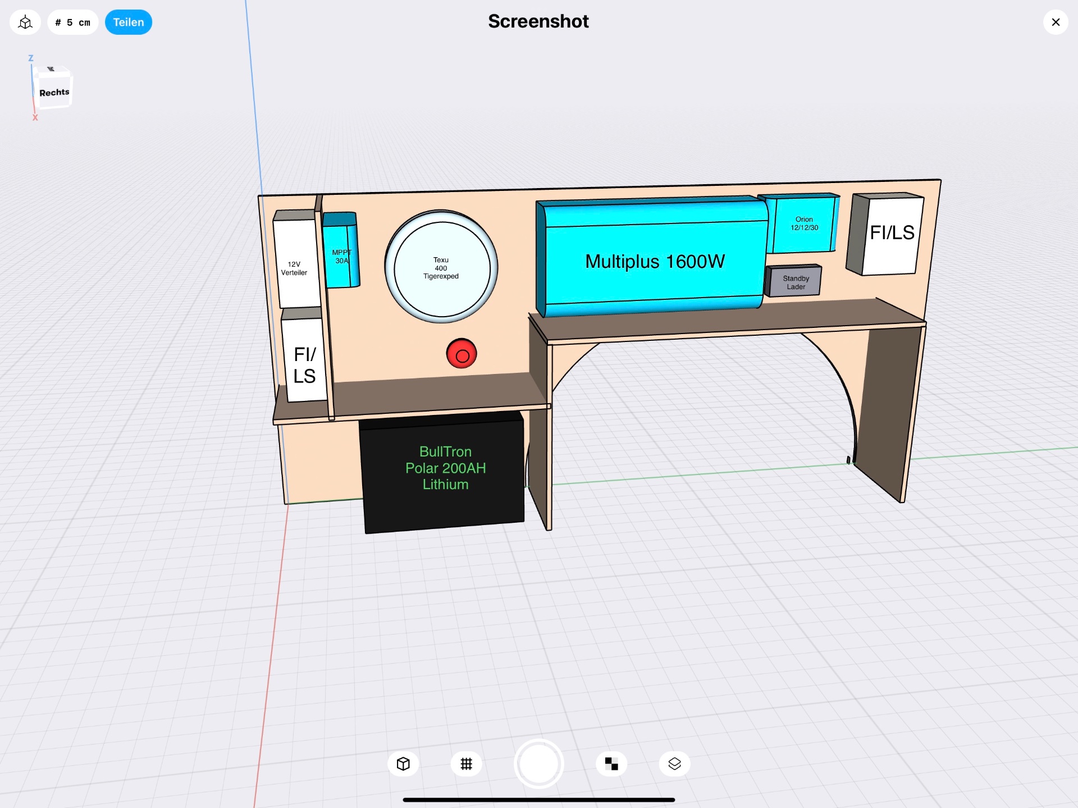The height and width of the screenshot is (808, 1078).
Task: Open the perspective view icon at top left
Action: [x=25, y=22]
